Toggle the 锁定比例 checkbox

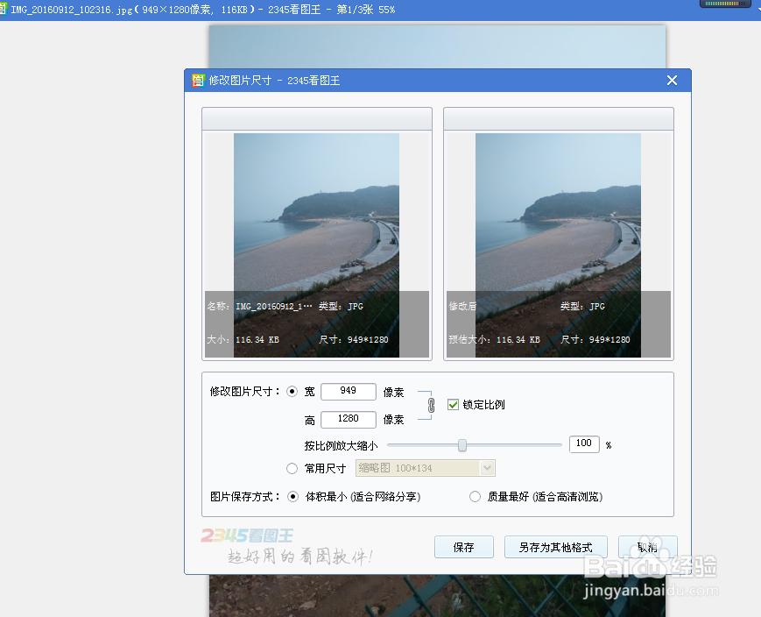(x=453, y=405)
